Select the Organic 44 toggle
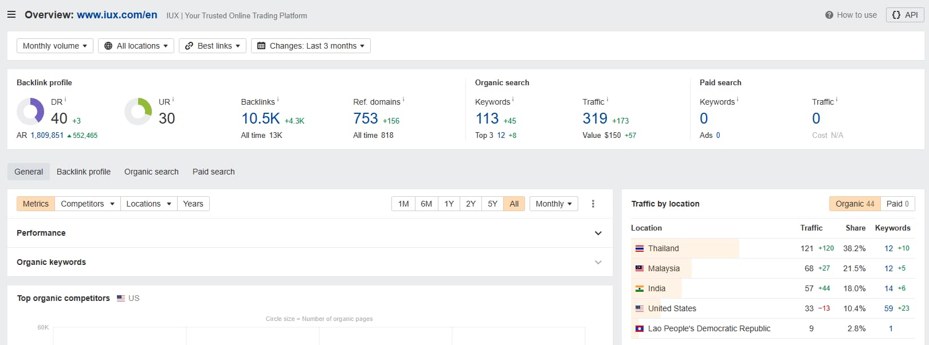This screenshot has width=929, height=345. [854, 204]
